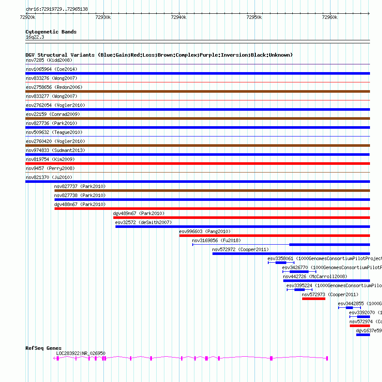The width and height of the screenshot is (382, 382).
Task: Click the 72960k ruler position
Action: (x=330, y=17)
